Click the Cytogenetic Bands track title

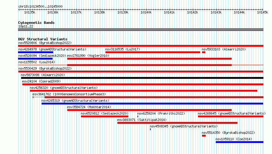click(36, 23)
